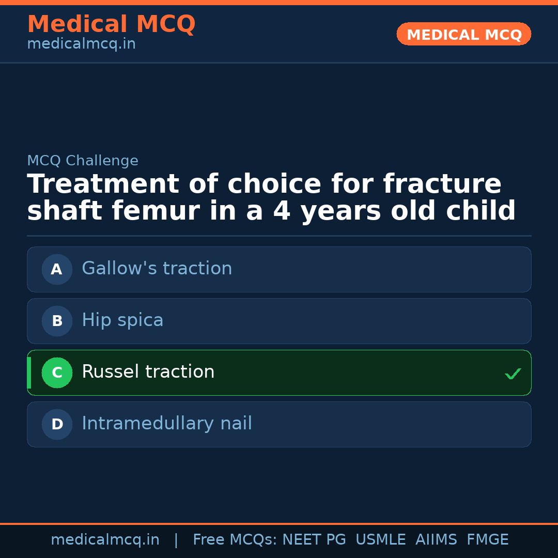Click the USMLE footer label
The image size is (558, 558).
(x=381, y=539)
